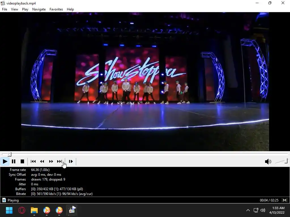Click the 00:04 / 02:25 time display
Viewport: 290px width, 217px height.
pos(269,200)
